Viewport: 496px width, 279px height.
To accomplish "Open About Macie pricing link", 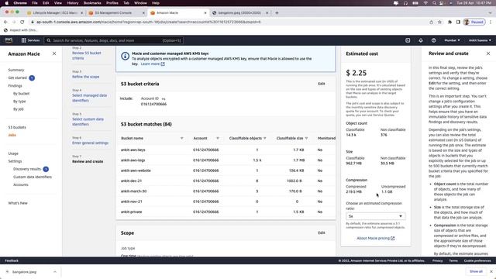I will pyautogui.click(x=375, y=238).
